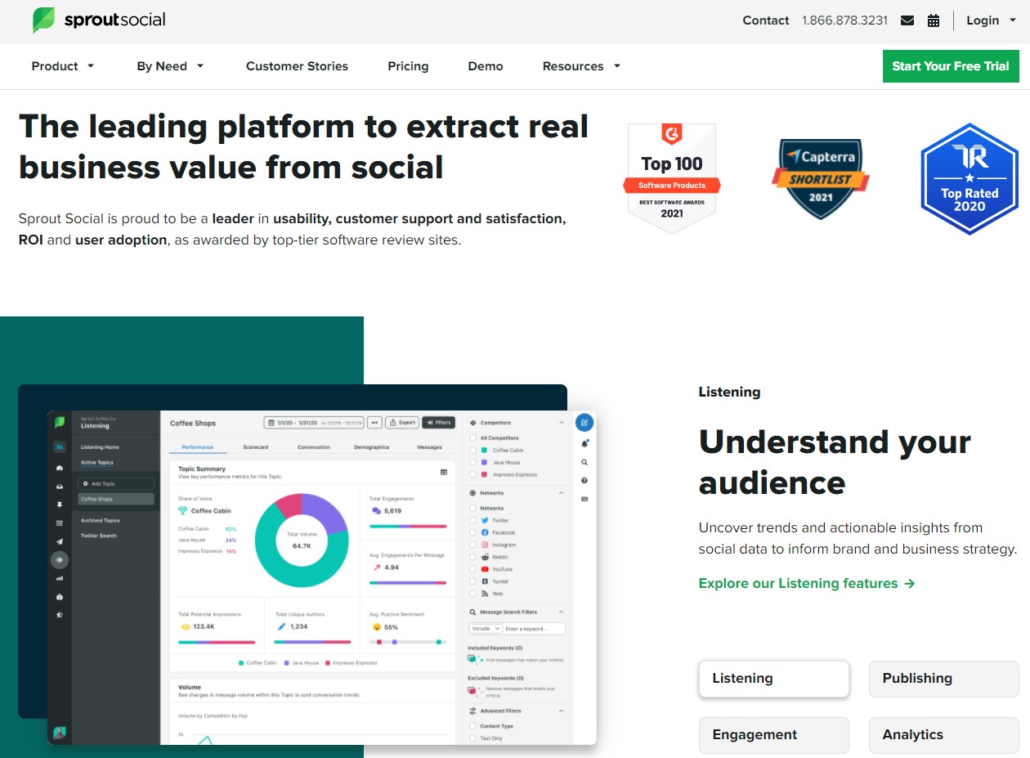
Task: Click the robot bot sidebar icon
Action: [x=59, y=597]
